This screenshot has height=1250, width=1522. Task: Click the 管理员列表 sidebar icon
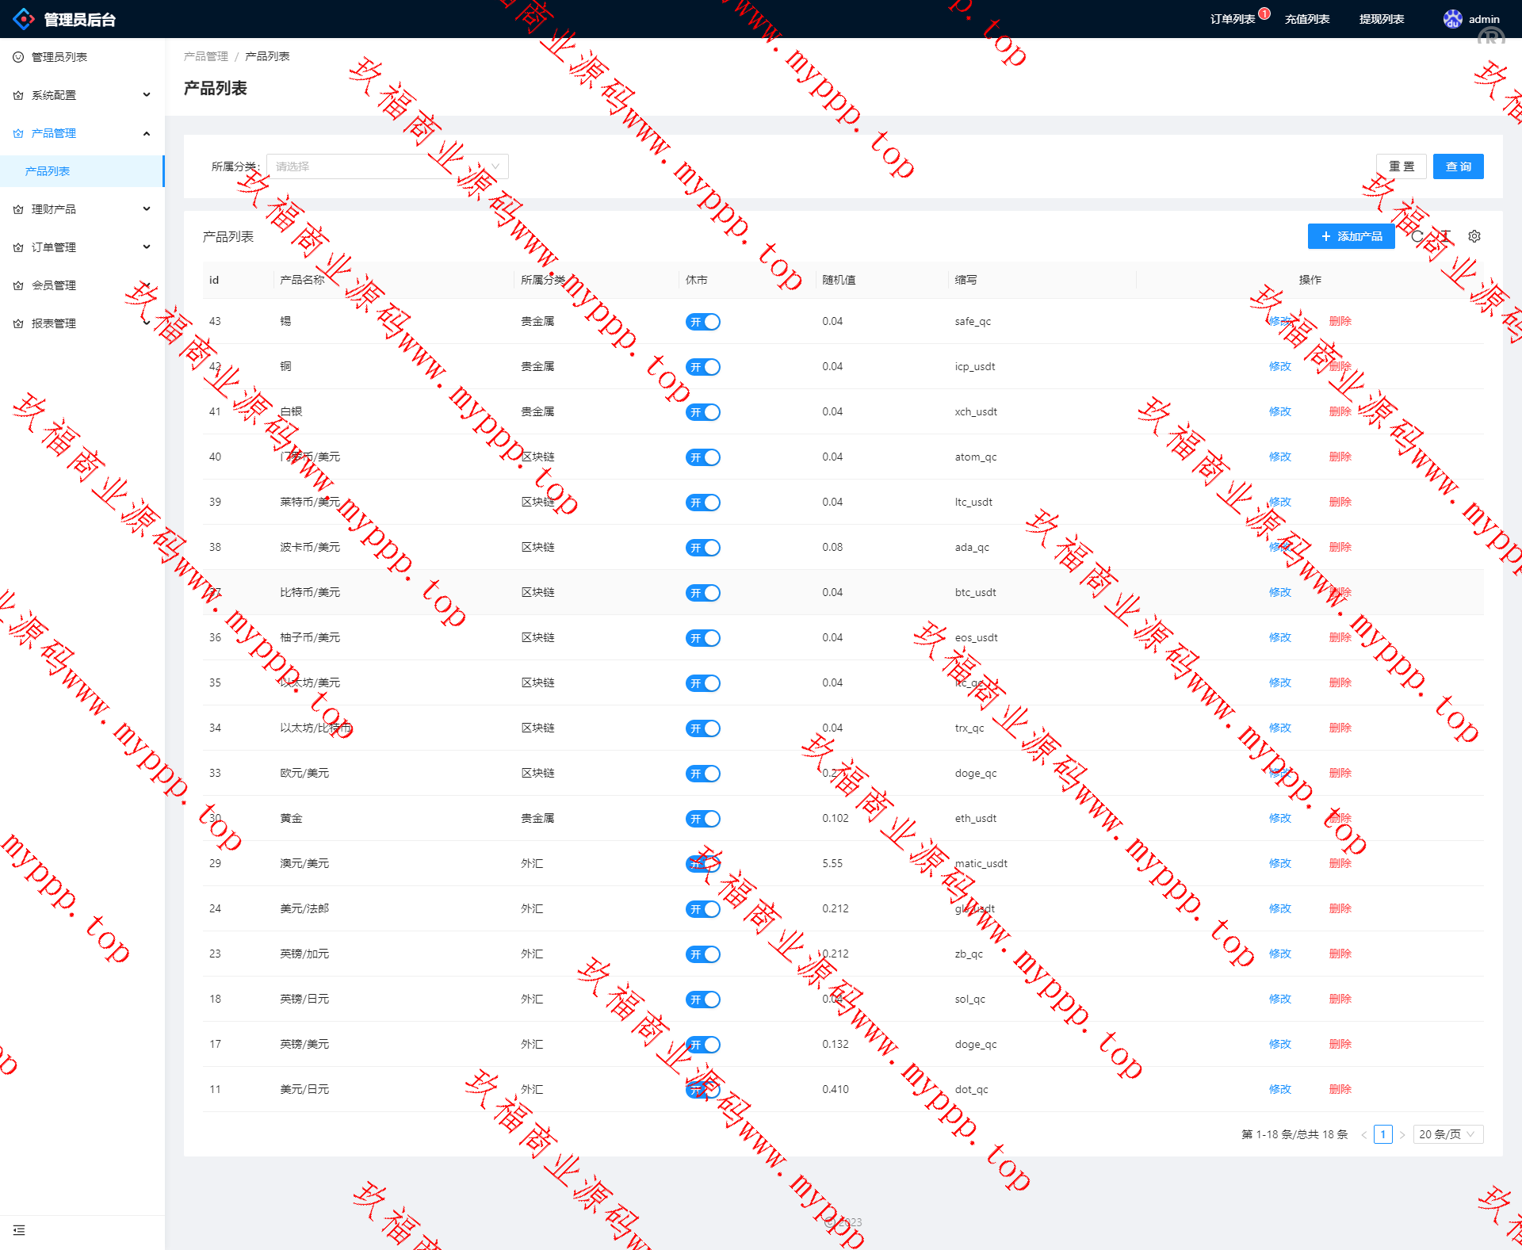(18, 57)
